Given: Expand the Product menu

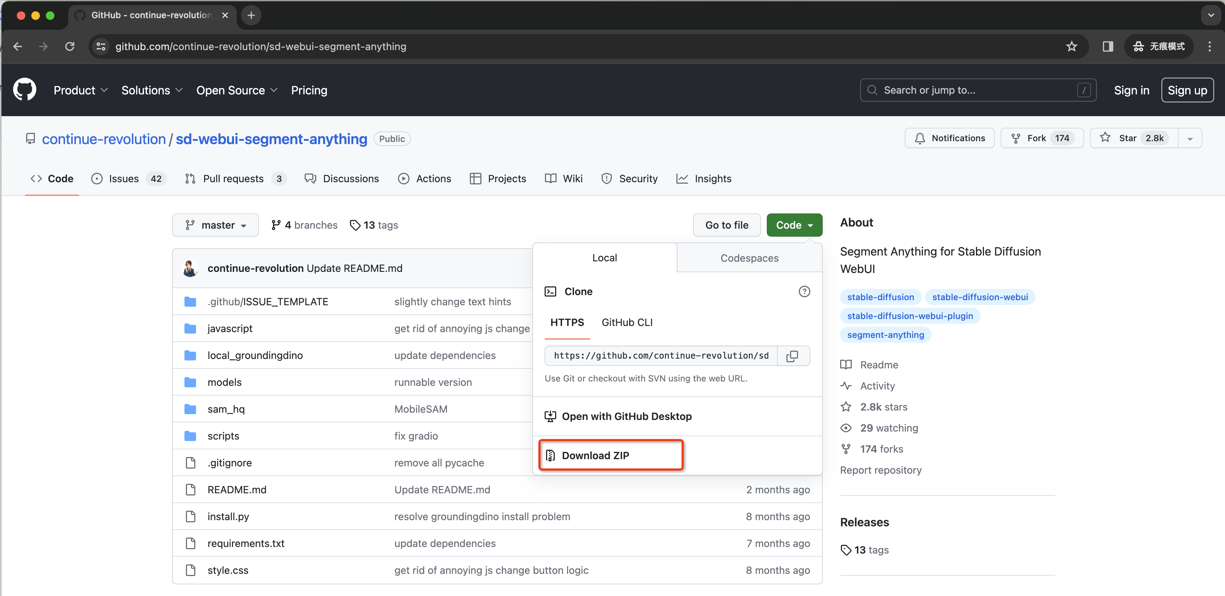Looking at the screenshot, I should 80,90.
